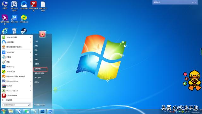Viewport: 202px width, 114px height.
Task: Expand the Microsoft Word submenu arrow
Action: tap(31, 81)
